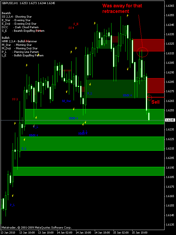Click the 14 Jan 18:00 time label

pos(102,232)
